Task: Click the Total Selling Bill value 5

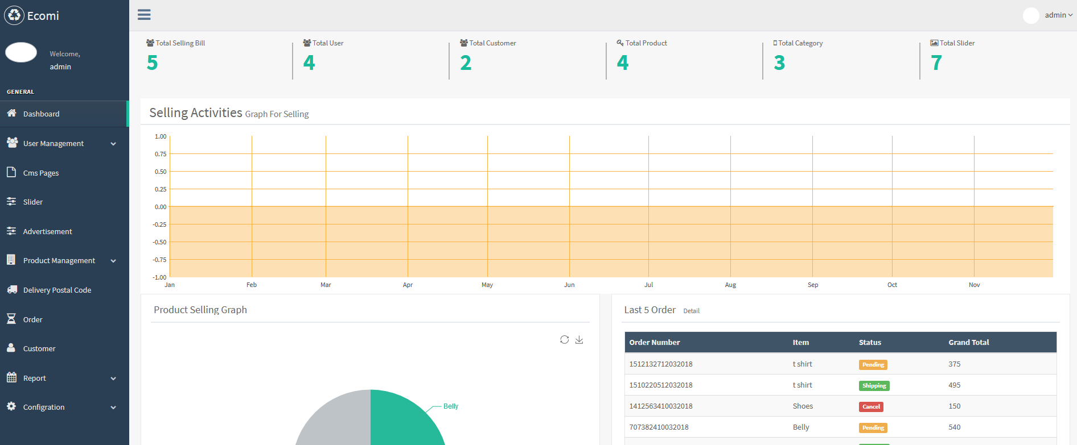Action: point(152,63)
